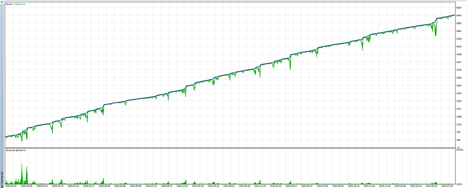Click the 2022.05.17 date label
The width and height of the screenshot is (467, 188).
click(x=307, y=186)
